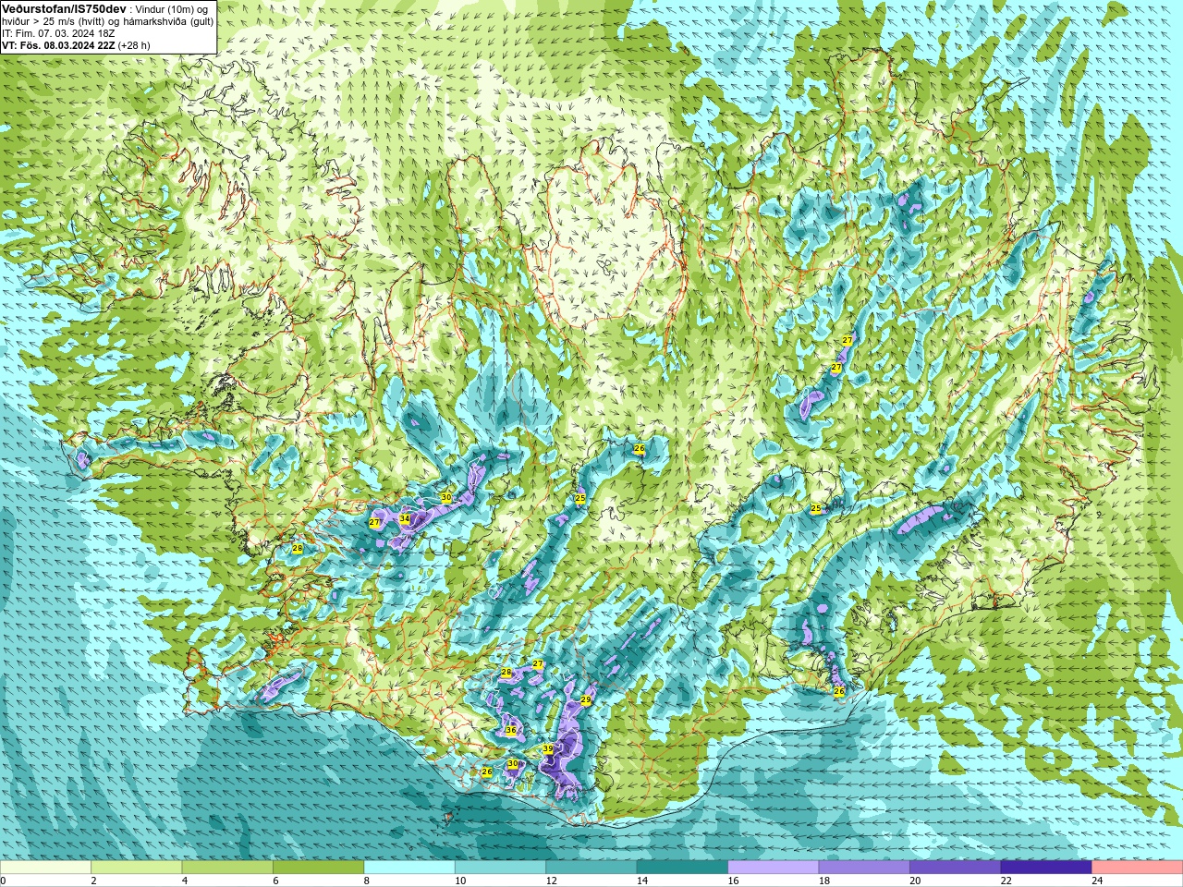
Task: Pick the olive green 6–8 m/s legend swatch
Action: click(319, 867)
